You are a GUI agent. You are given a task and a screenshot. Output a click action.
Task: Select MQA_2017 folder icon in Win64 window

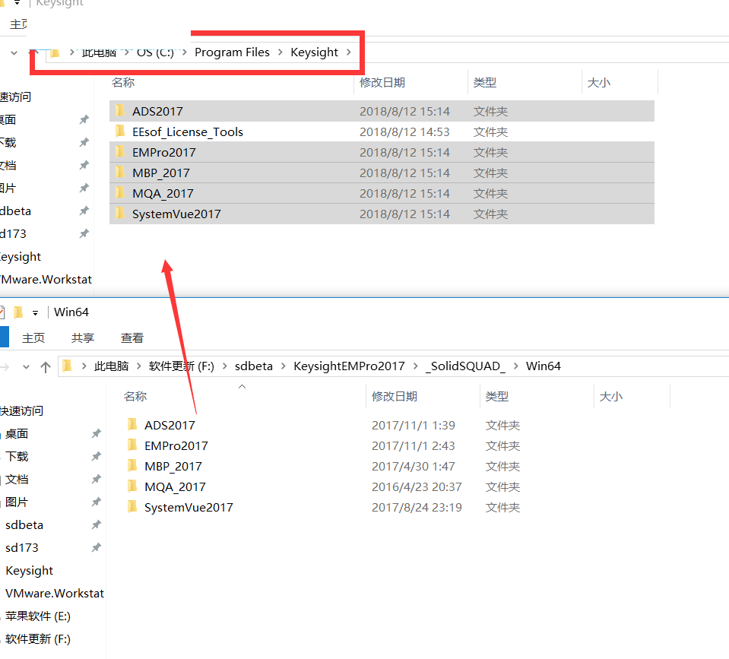click(132, 486)
